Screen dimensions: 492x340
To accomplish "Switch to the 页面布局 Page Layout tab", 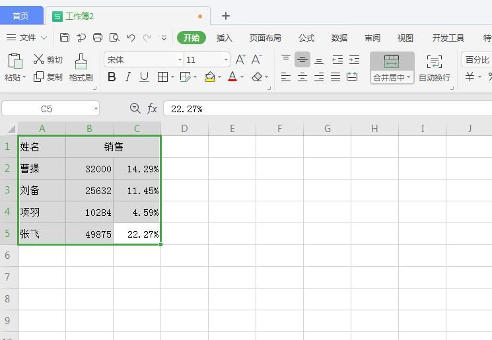I will tap(265, 38).
